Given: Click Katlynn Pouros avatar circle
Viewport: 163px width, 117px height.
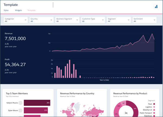Looking at the screenshot, I should point(21,103).
